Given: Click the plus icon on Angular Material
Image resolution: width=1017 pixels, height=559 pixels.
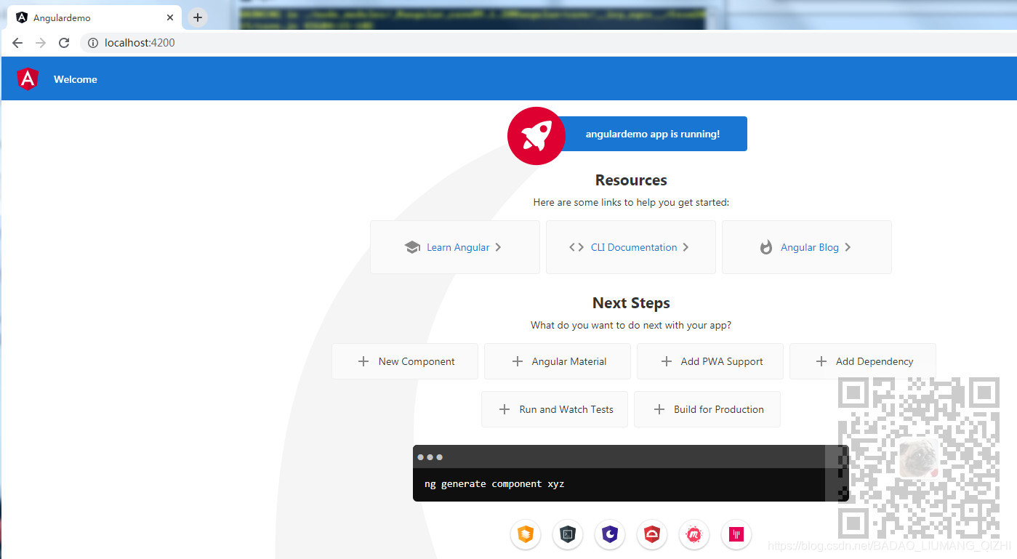Looking at the screenshot, I should 518,361.
